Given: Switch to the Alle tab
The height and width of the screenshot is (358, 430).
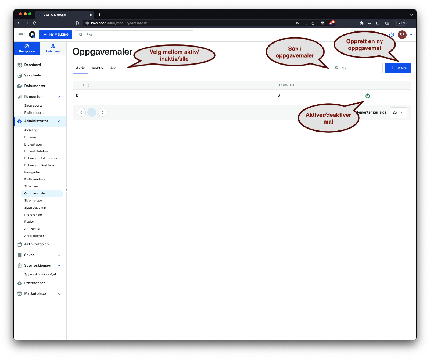Looking at the screenshot, I should pos(113,68).
